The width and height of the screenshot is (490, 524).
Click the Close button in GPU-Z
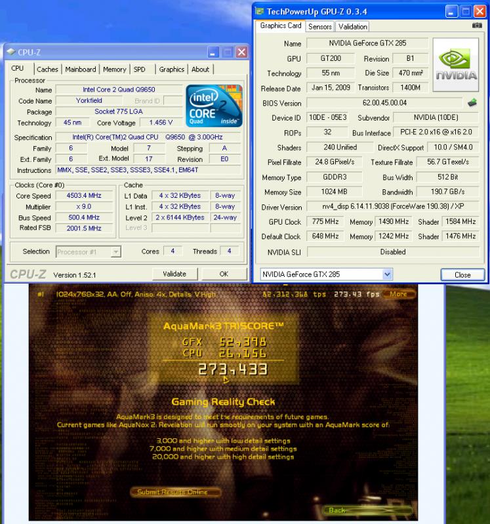[462, 274]
